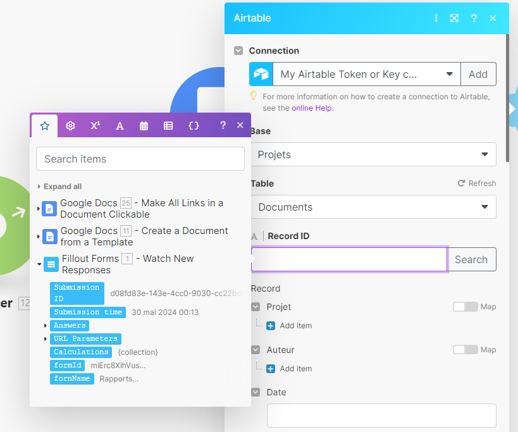518x432 pixels.
Task: Open the online Help link
Action: pyautogui.click(x=312, y=108)
